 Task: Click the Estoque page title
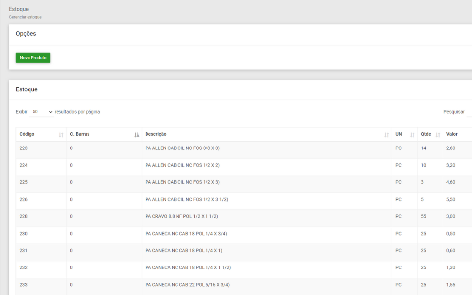pyautogui.click(x=19, y=9)
